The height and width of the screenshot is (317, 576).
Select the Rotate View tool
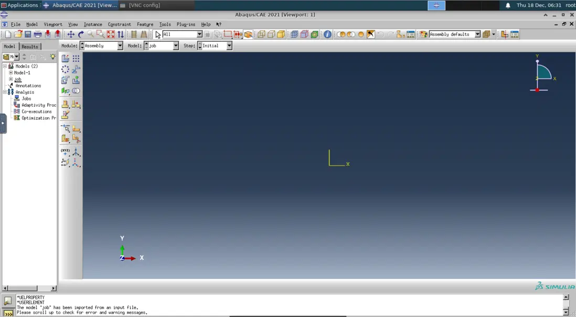[81, 35]
